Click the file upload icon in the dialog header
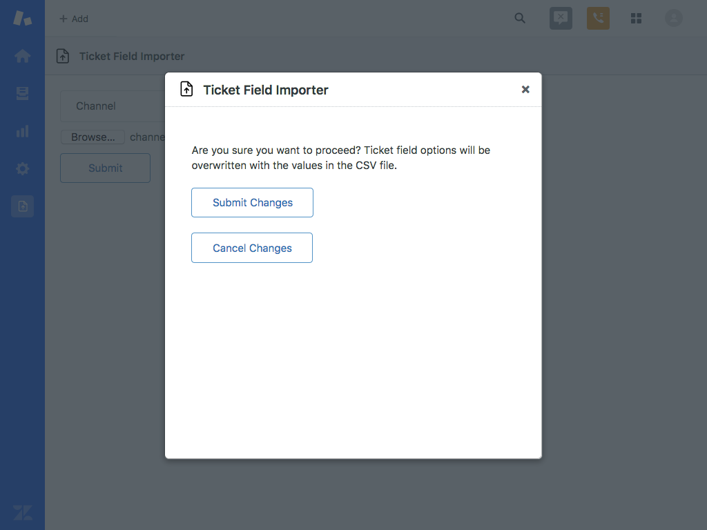Screen dimensions: 707x530 tap(186, 88)
